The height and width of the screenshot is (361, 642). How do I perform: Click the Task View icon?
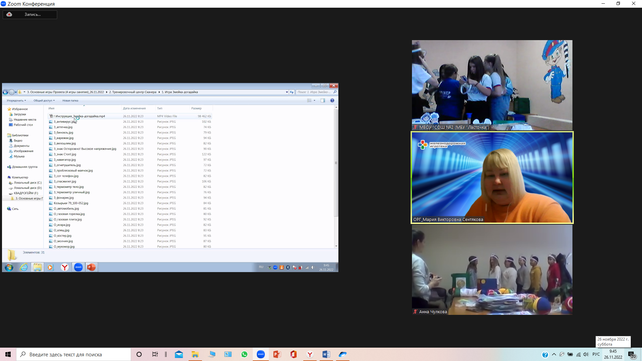coord(155,354)
